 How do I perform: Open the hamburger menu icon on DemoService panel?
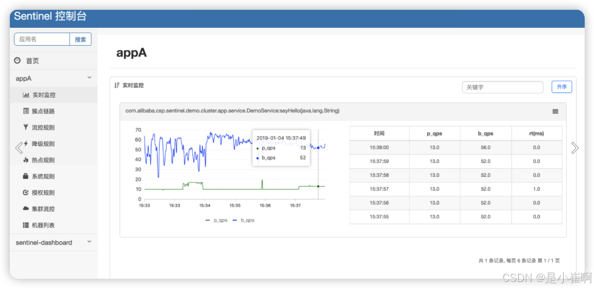coord(555,112)
